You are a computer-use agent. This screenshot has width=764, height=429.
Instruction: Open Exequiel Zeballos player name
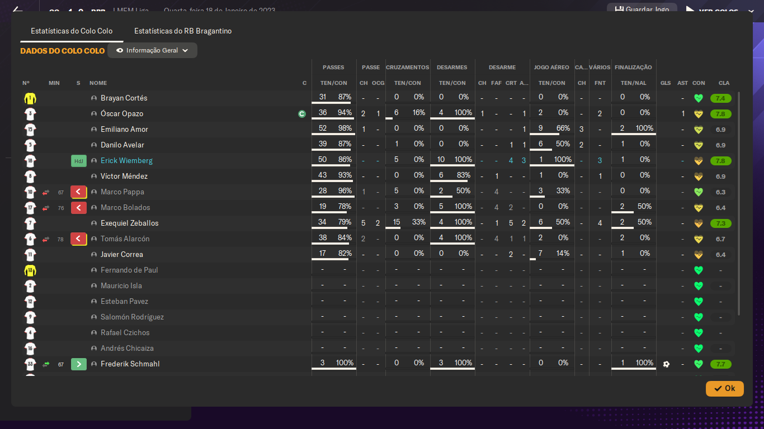(x=130, y=223)
